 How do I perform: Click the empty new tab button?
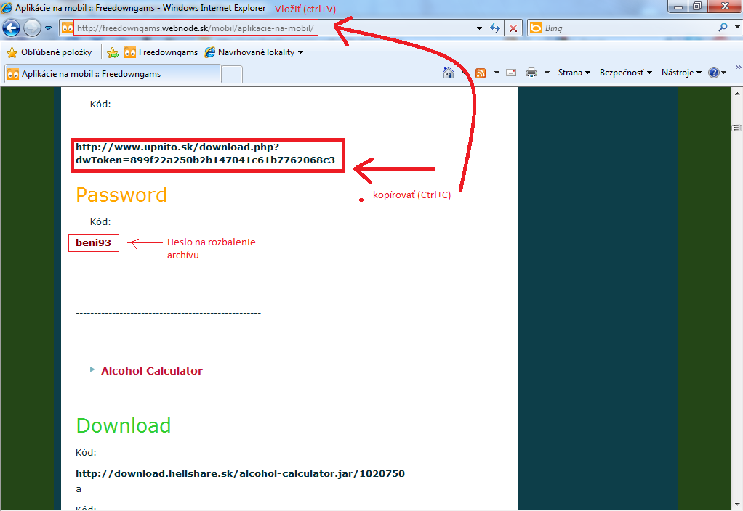point(232,74)
